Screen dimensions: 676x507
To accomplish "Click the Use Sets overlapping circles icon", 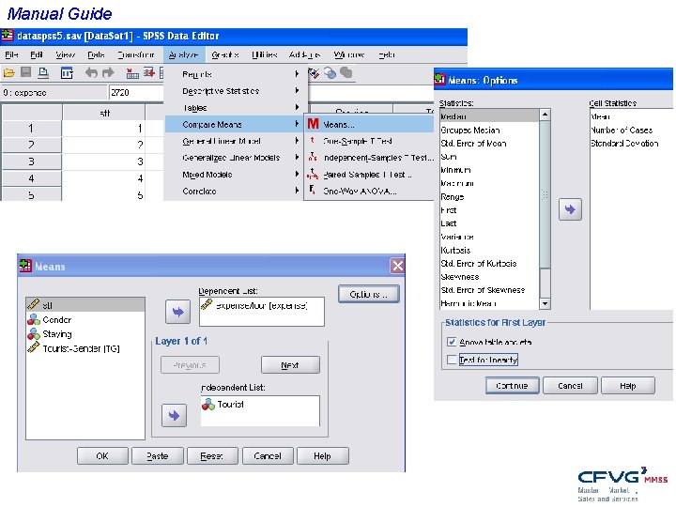I will coord(330,73).
